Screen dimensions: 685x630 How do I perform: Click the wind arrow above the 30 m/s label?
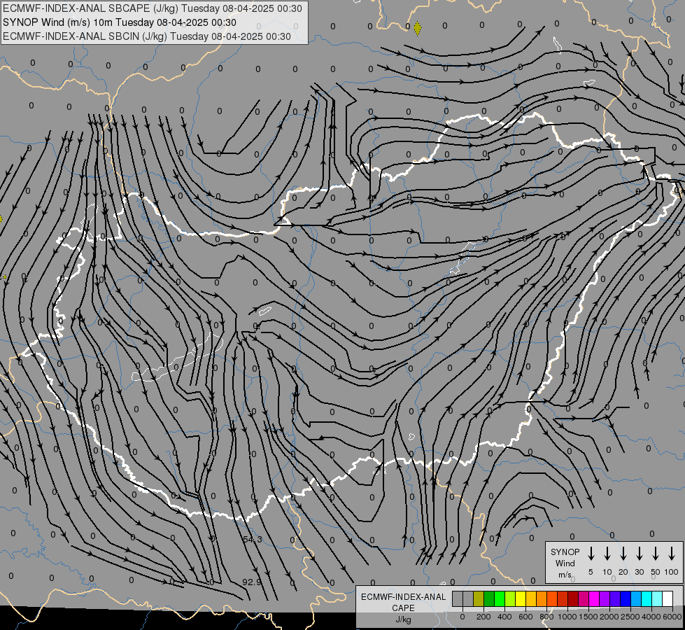coord(639,553)
